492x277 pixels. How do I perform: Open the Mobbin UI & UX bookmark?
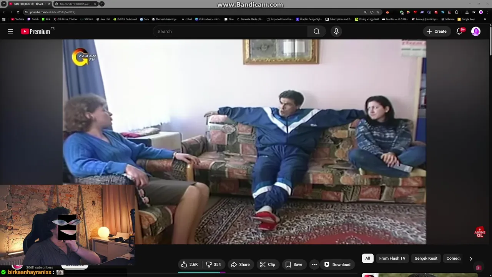(395, 19)
